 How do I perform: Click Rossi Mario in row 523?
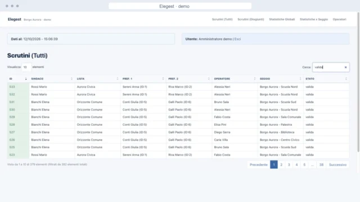click(39, 155)
